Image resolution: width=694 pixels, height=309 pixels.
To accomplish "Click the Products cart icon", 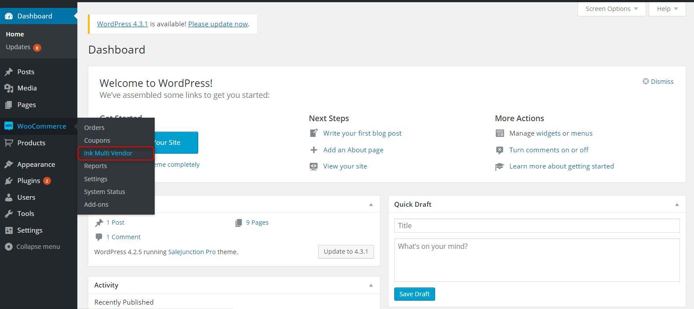I will (x=9, y=143).
